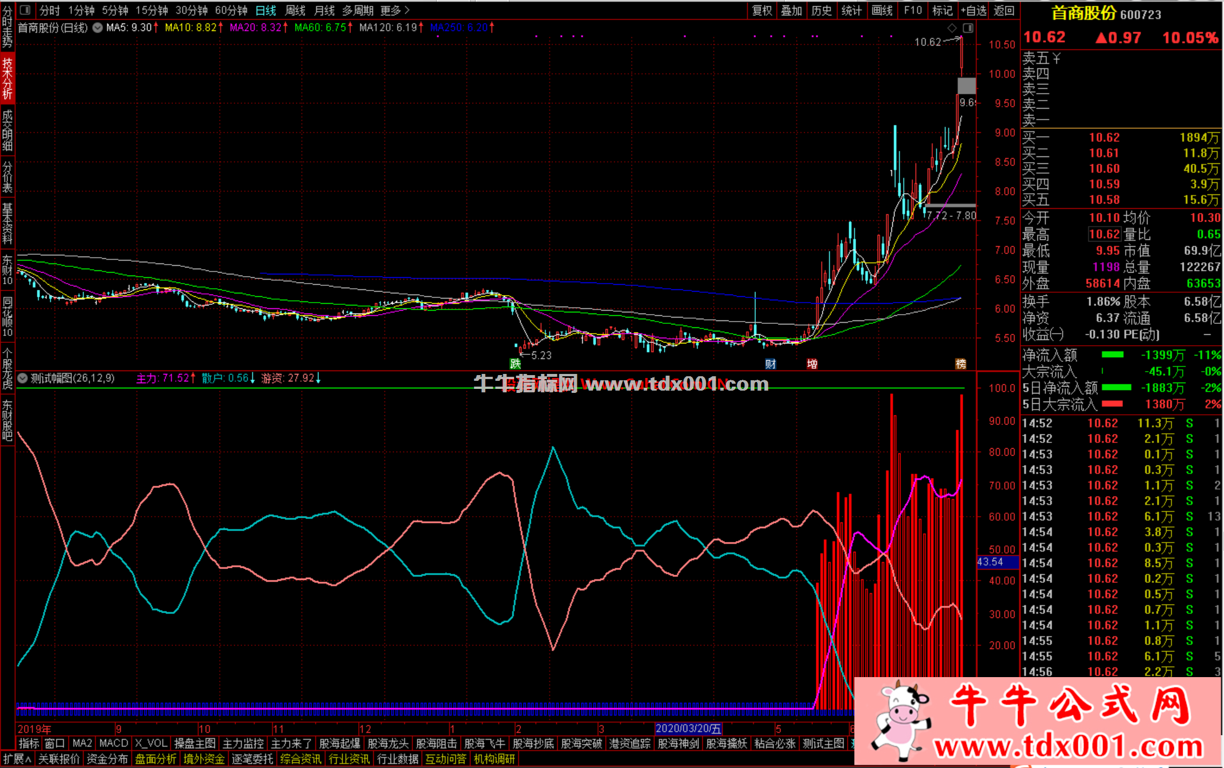Open the 关联报价 bottom tab
This screenshot has width=1224, height=768.
click(59, 759)
